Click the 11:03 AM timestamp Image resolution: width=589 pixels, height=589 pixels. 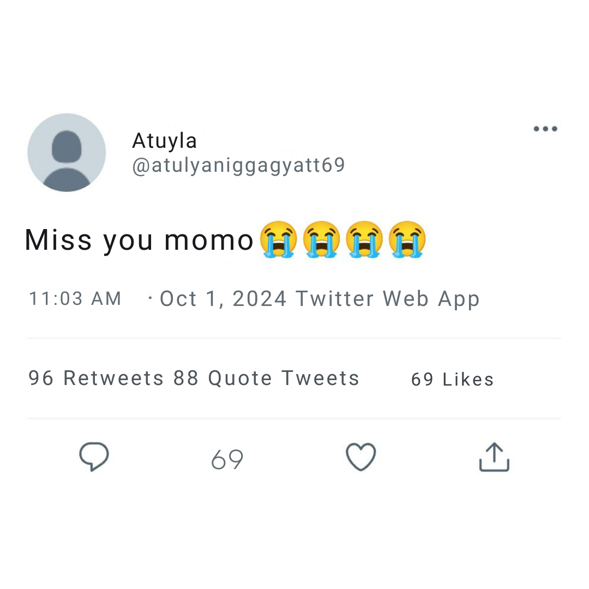click(x=75, y=299)
